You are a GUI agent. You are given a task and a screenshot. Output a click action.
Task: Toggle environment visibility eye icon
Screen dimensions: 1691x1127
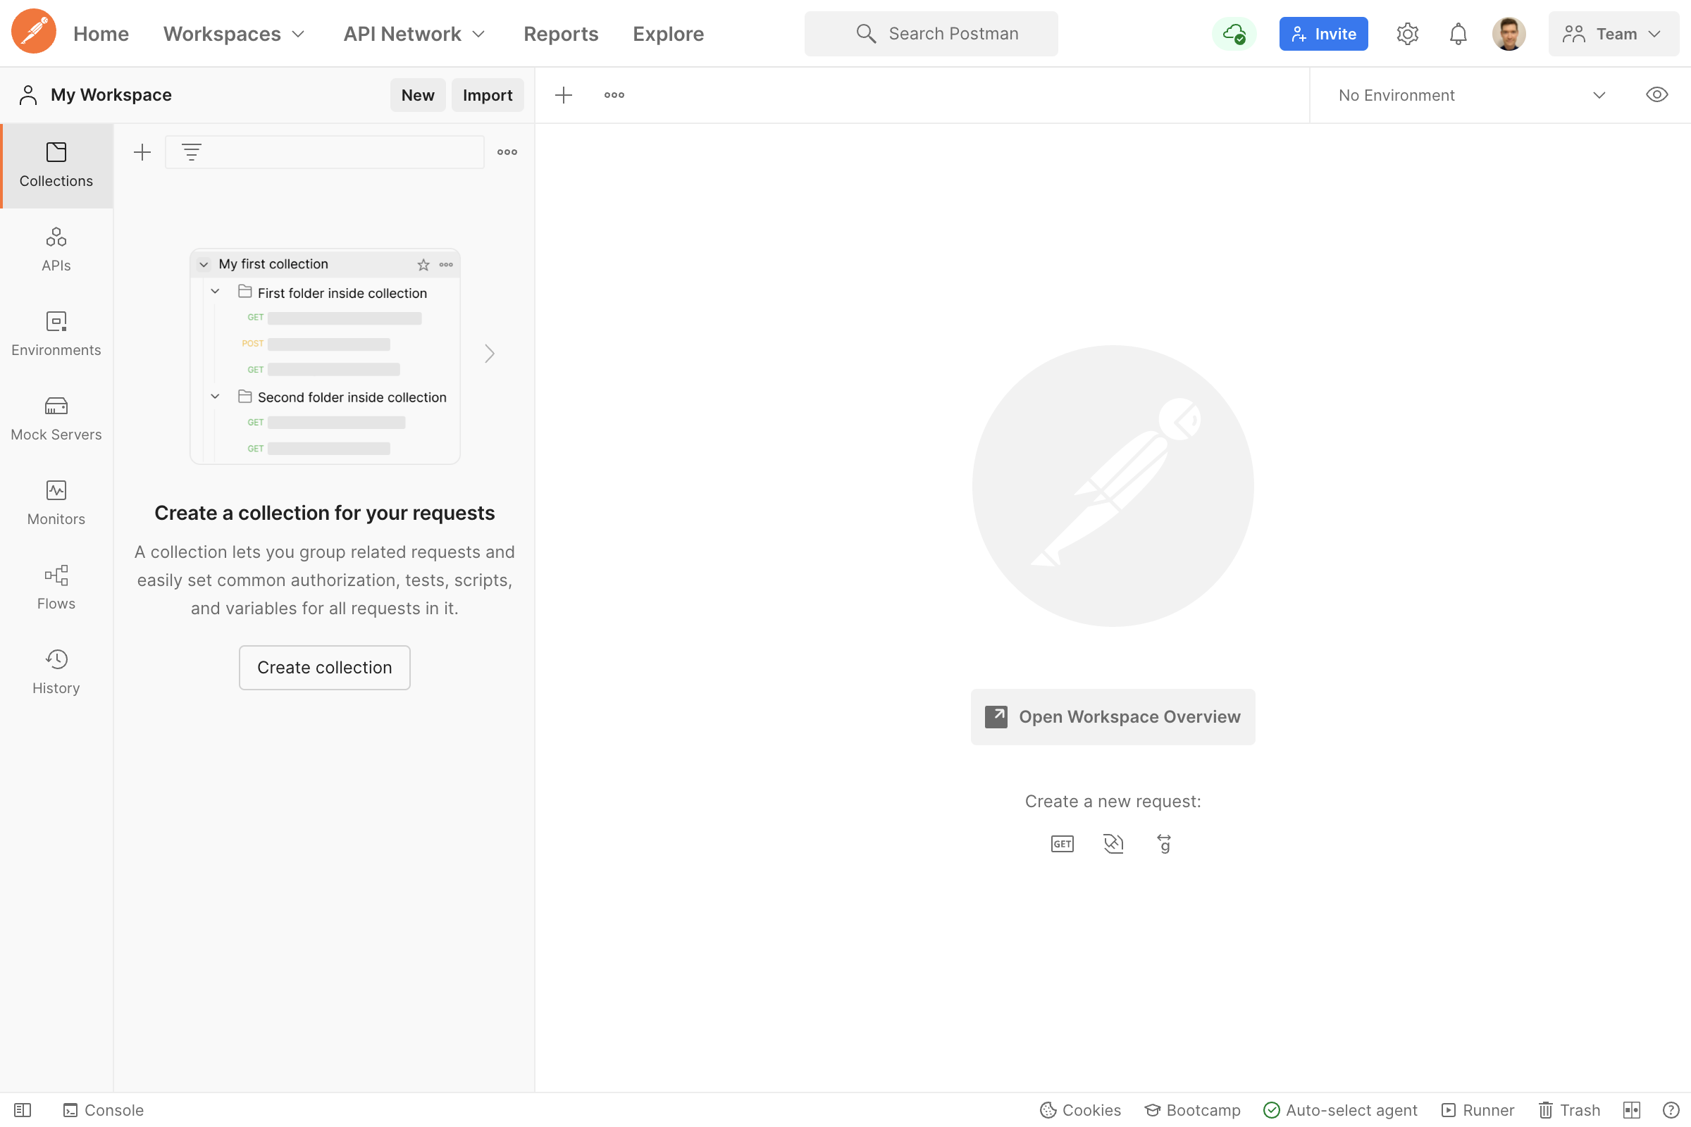point(1657,96)
